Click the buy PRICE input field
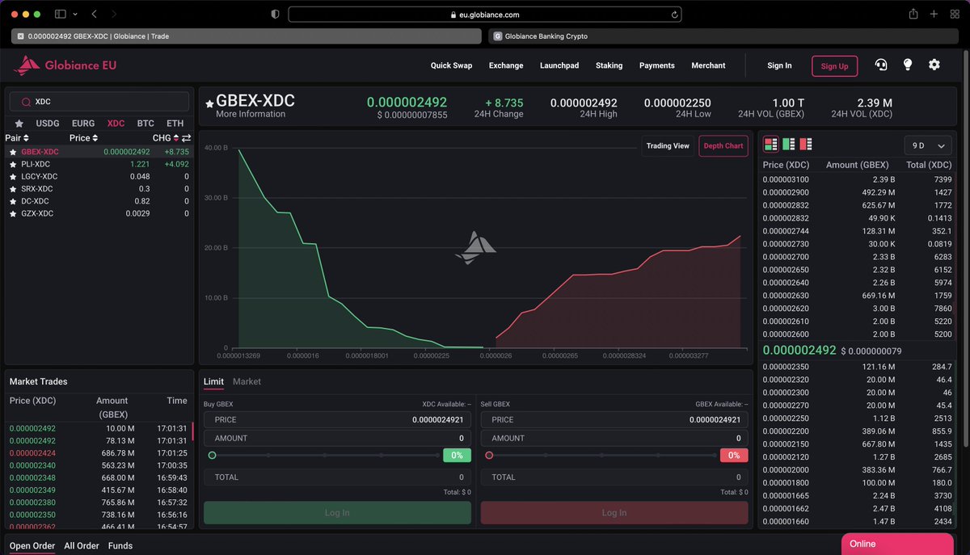 point(337,419)
